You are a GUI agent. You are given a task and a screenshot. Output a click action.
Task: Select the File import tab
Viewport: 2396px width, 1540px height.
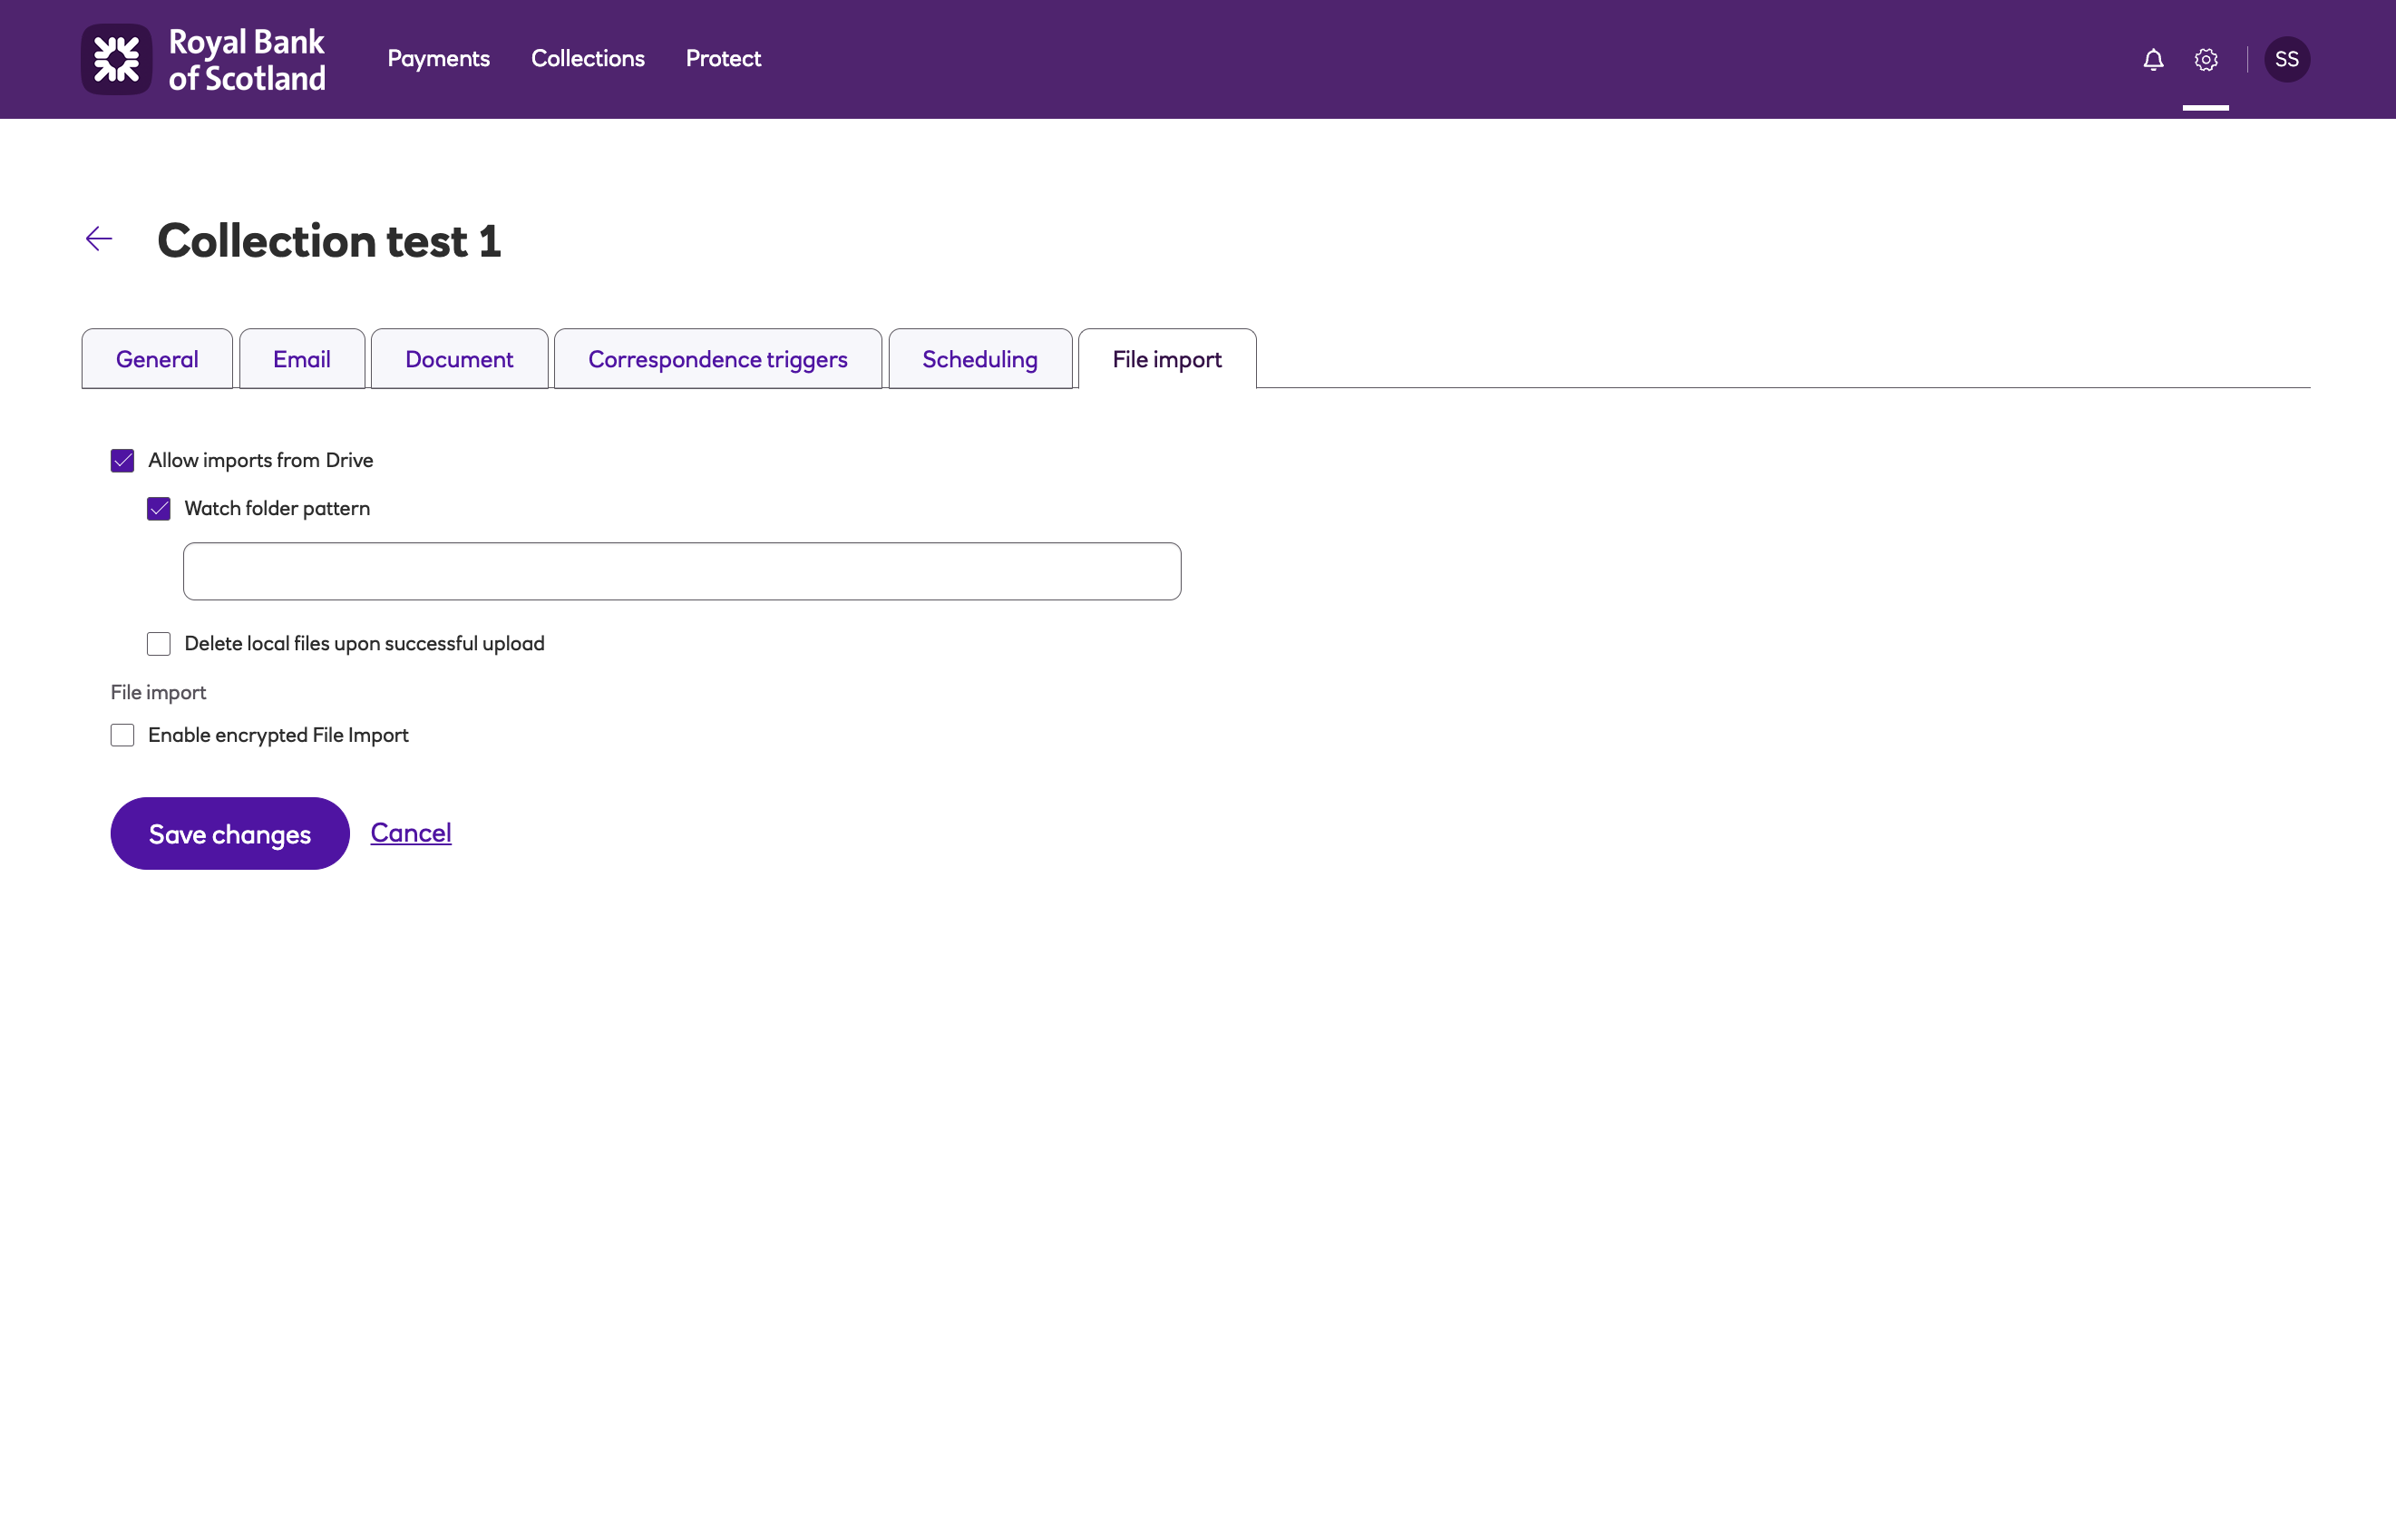1167,359
